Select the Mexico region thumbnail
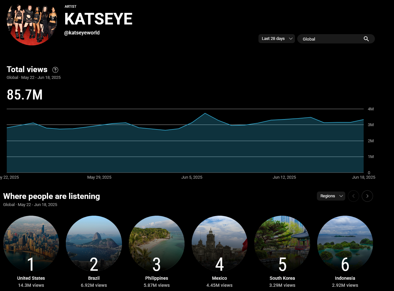Viewport: 394px width, 291px height. click(x=219, y=243)
